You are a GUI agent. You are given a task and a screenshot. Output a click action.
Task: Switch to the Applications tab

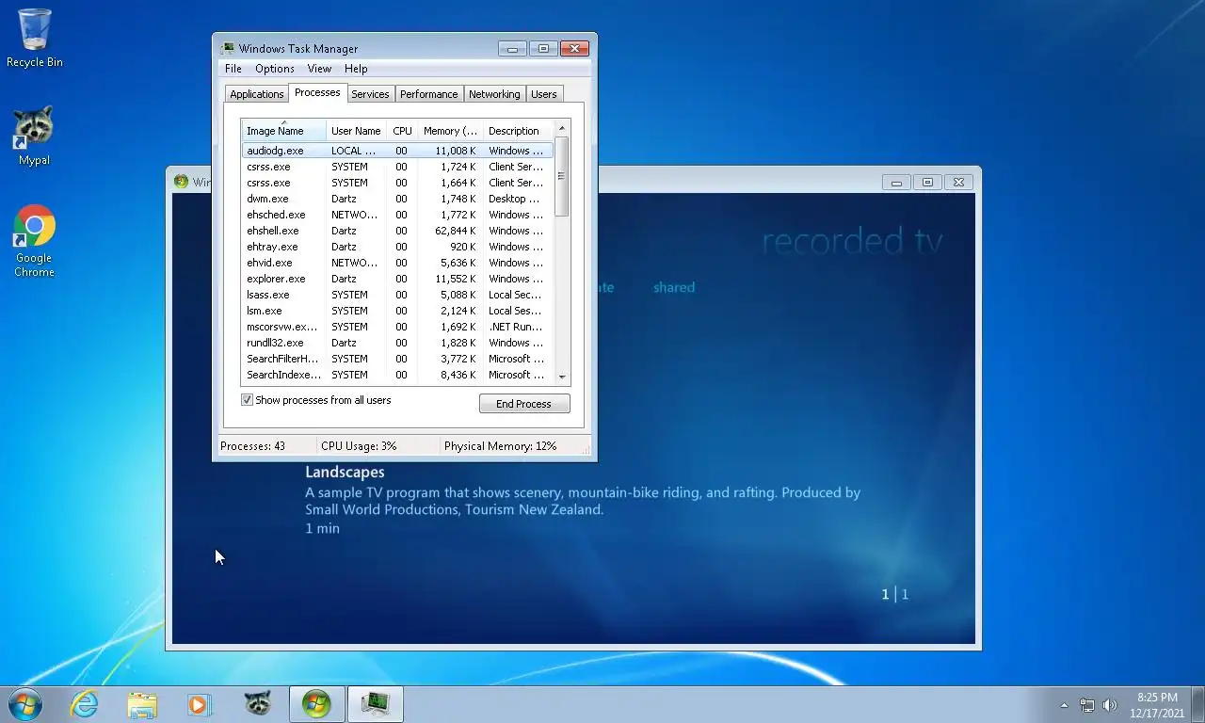256,94
